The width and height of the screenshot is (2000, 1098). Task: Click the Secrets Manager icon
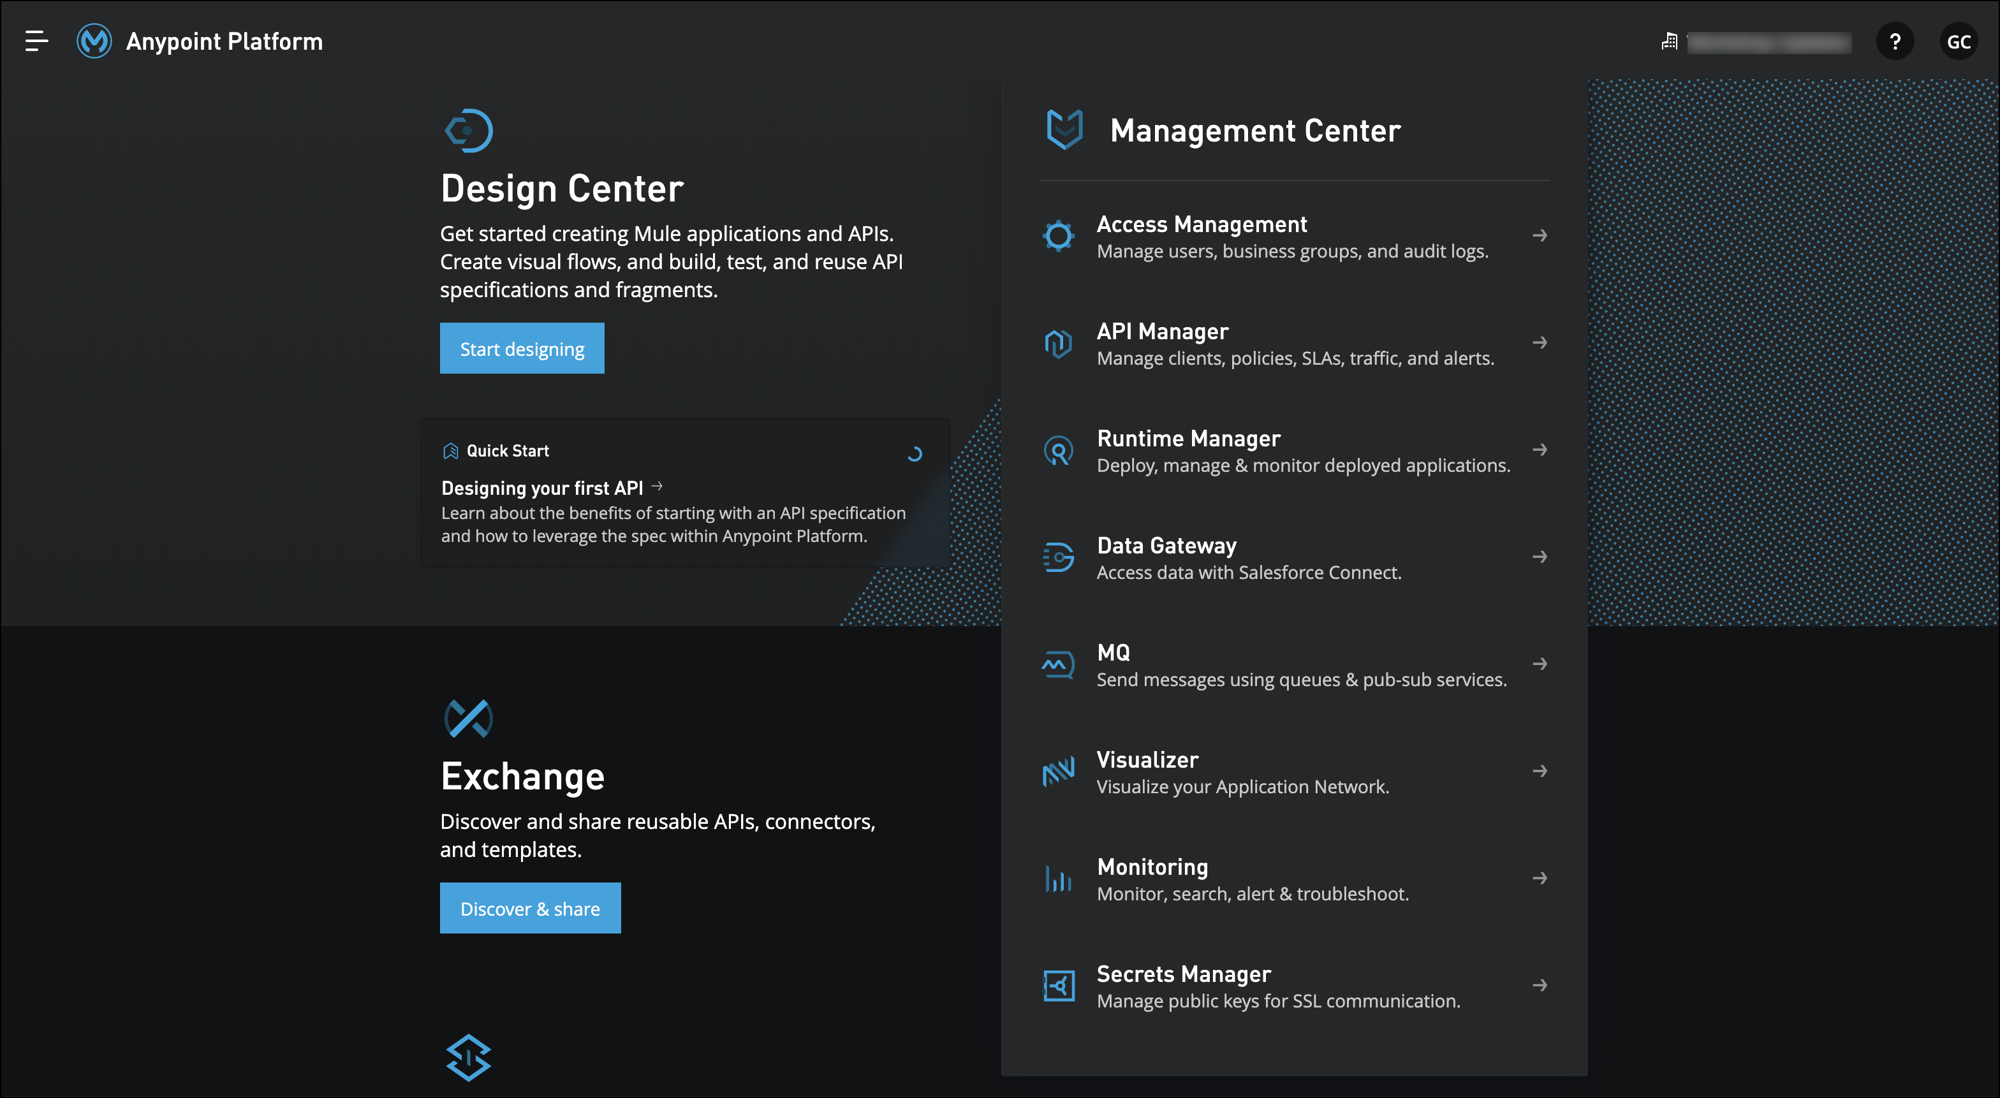pos(1058,986)
